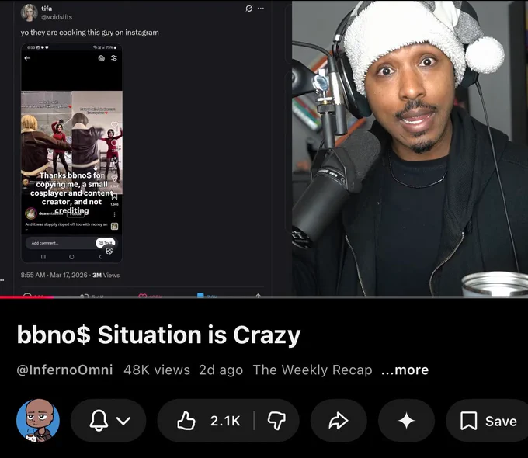
Task: Tap the back arrow in phone screenshot
Action: click(x=27, y=58)
